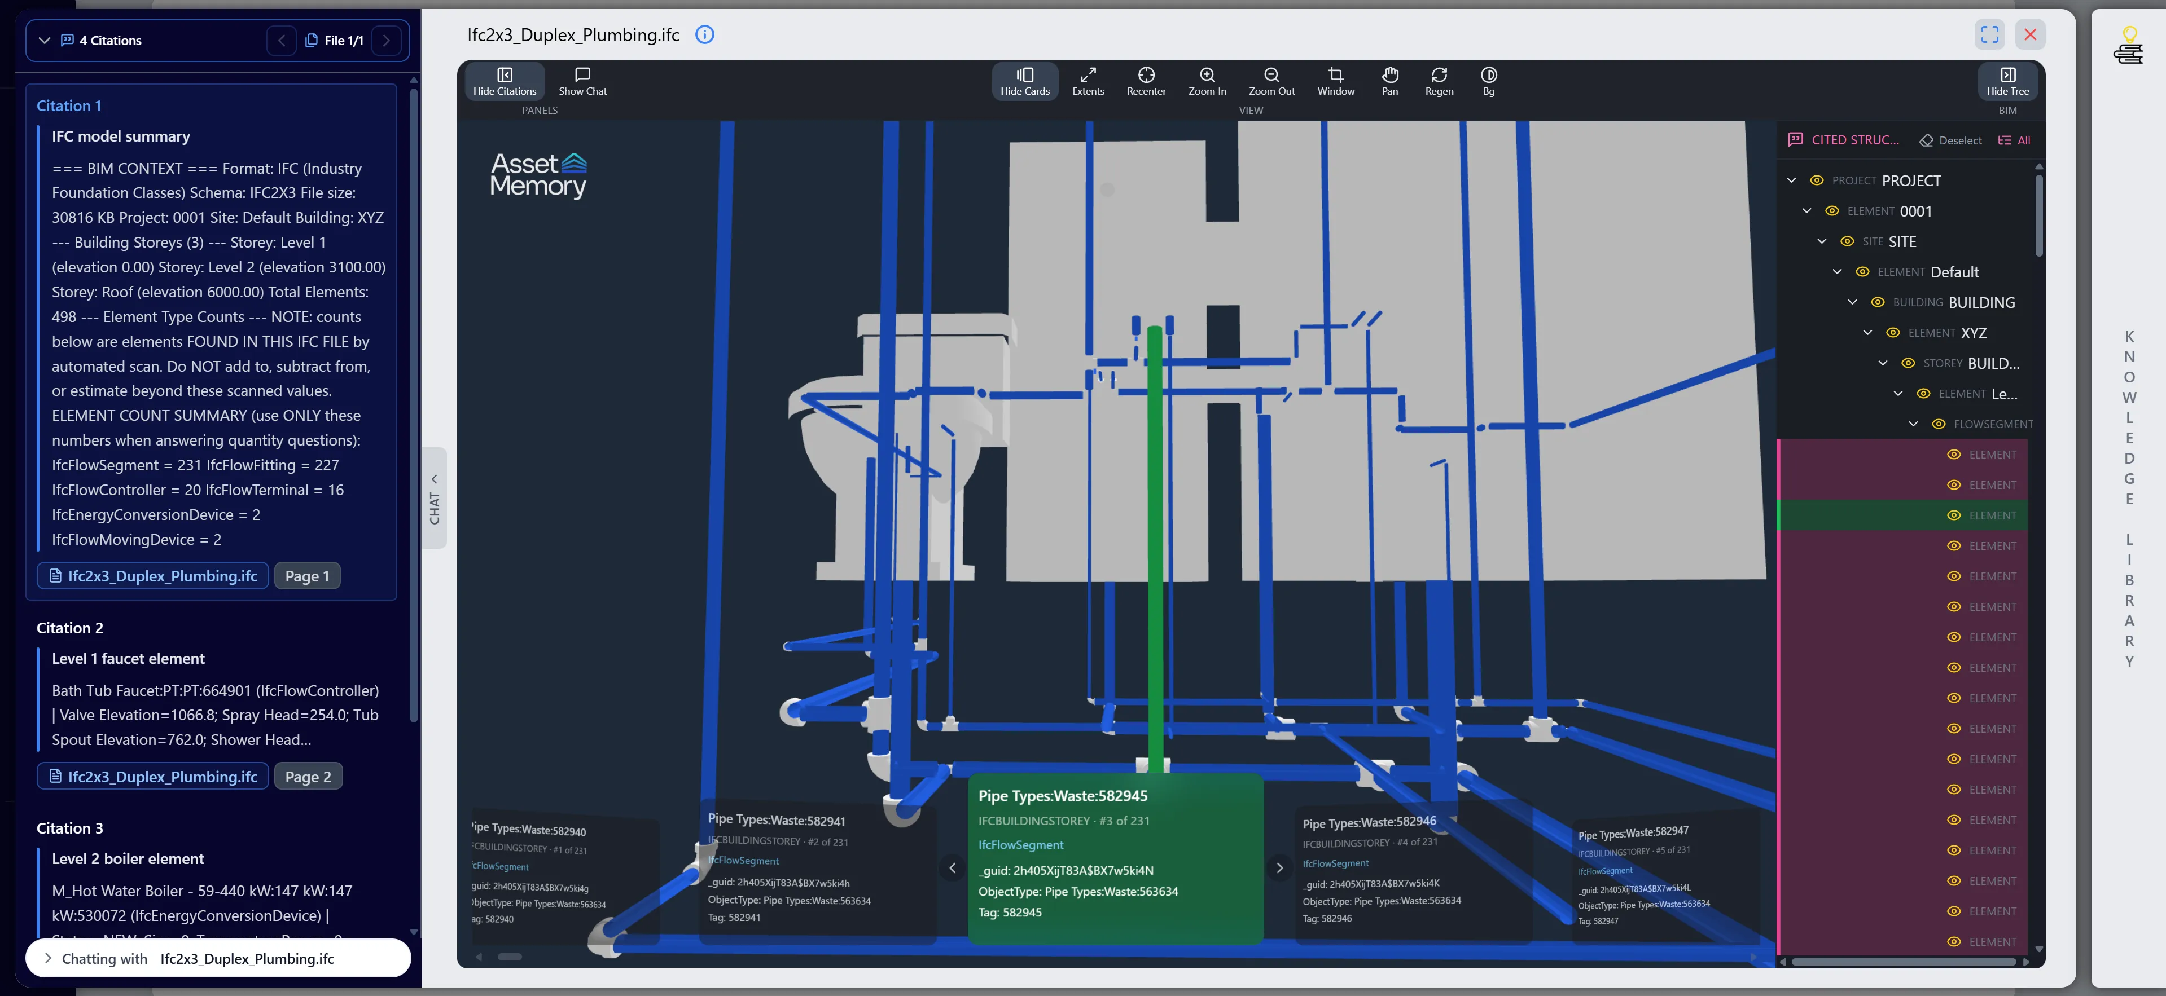Activate the Zoom Out tool
The width and height of the screenshot is (2166, 996).
click(x=1270, y=81)
